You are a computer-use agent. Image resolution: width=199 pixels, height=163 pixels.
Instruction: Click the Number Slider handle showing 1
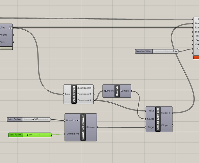(176, 52)
